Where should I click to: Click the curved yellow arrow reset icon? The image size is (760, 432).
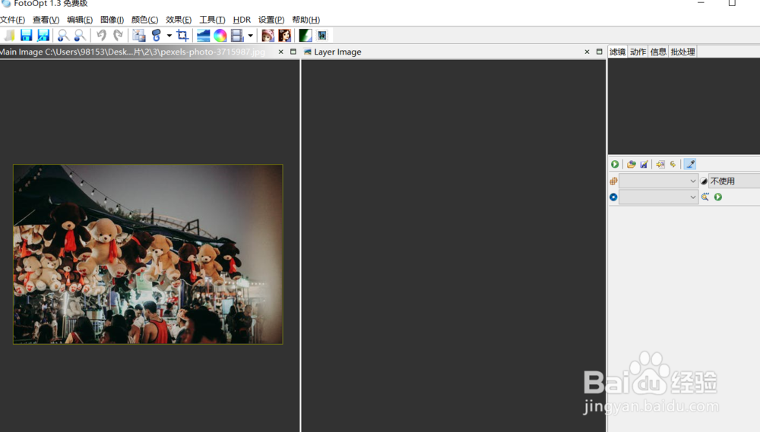coord(673,164)
